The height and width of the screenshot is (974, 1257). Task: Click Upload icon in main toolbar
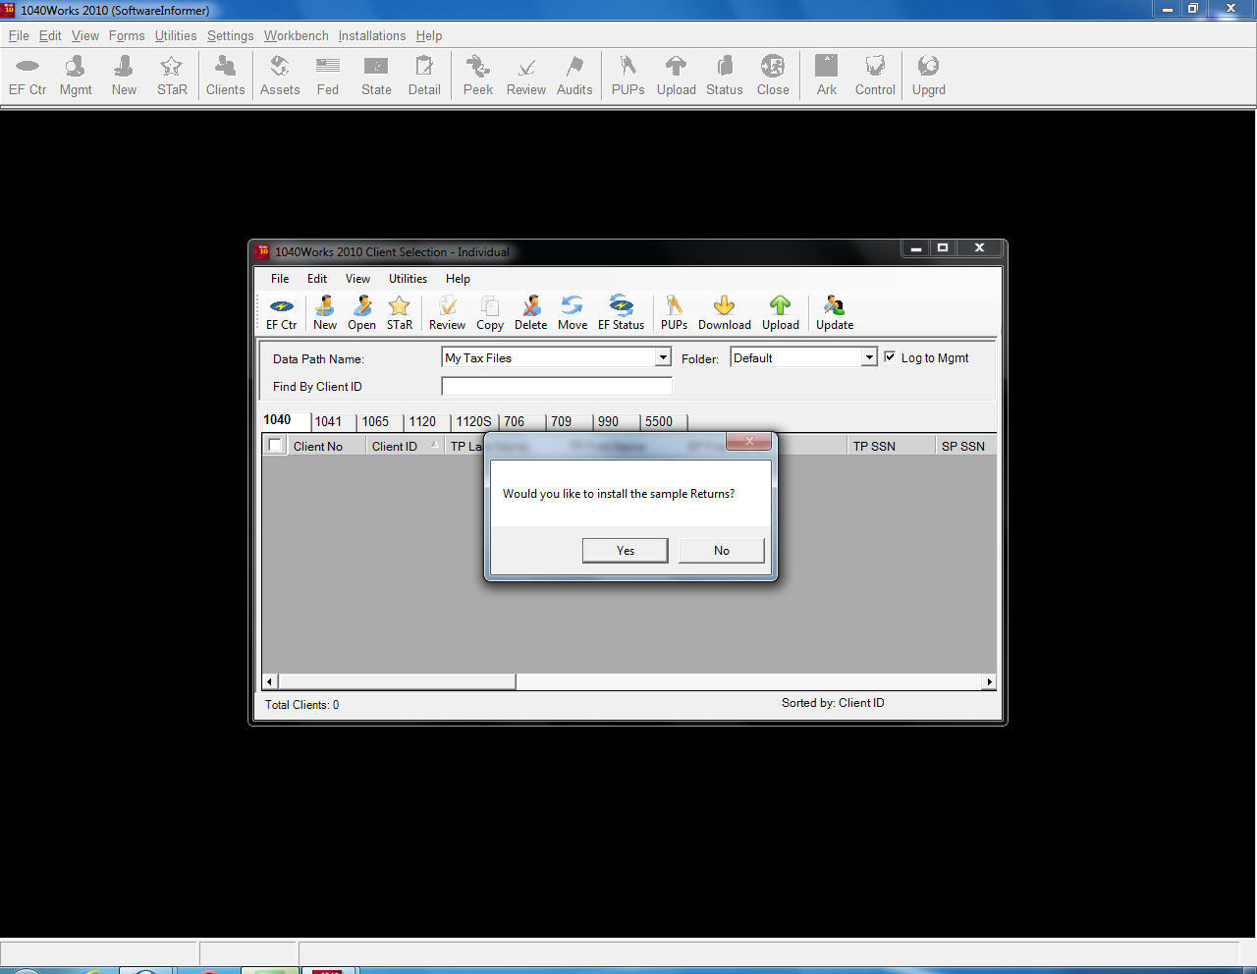click(676, 76)
